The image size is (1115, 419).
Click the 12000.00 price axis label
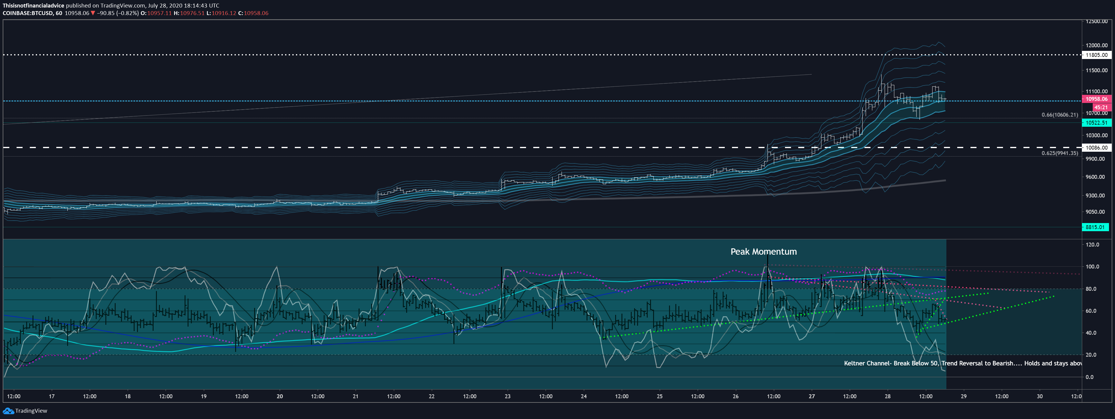click(1096, 45)
